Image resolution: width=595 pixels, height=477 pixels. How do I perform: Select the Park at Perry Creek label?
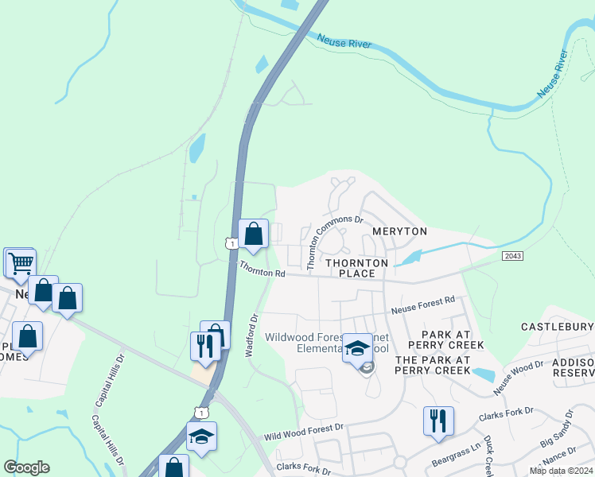[x=446, y=339]
